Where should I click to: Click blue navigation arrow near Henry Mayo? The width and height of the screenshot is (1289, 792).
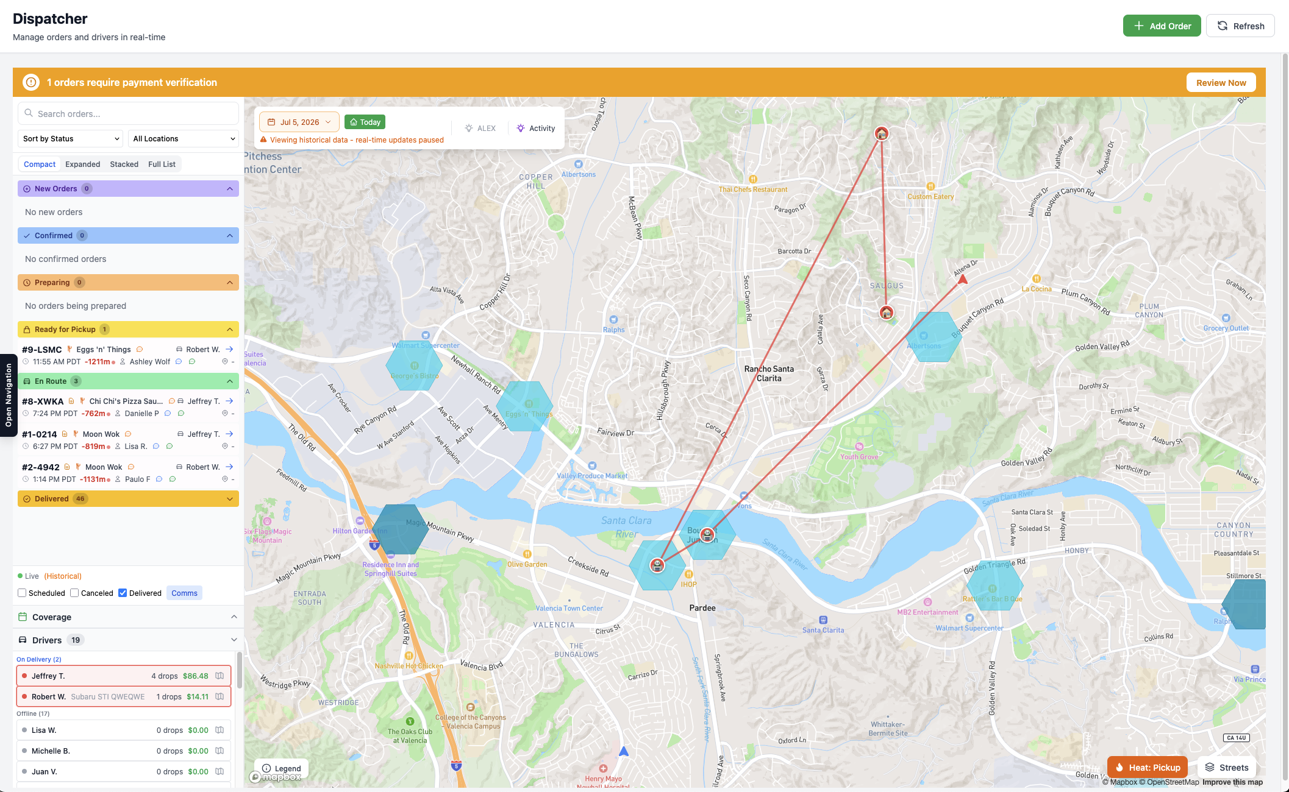pyautogui.click(x=624, y=751)
